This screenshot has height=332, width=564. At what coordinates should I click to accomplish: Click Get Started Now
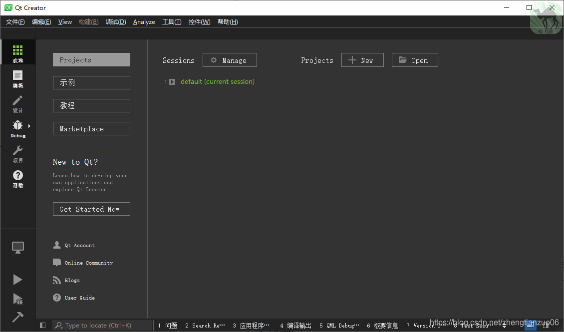pos(91,209)
